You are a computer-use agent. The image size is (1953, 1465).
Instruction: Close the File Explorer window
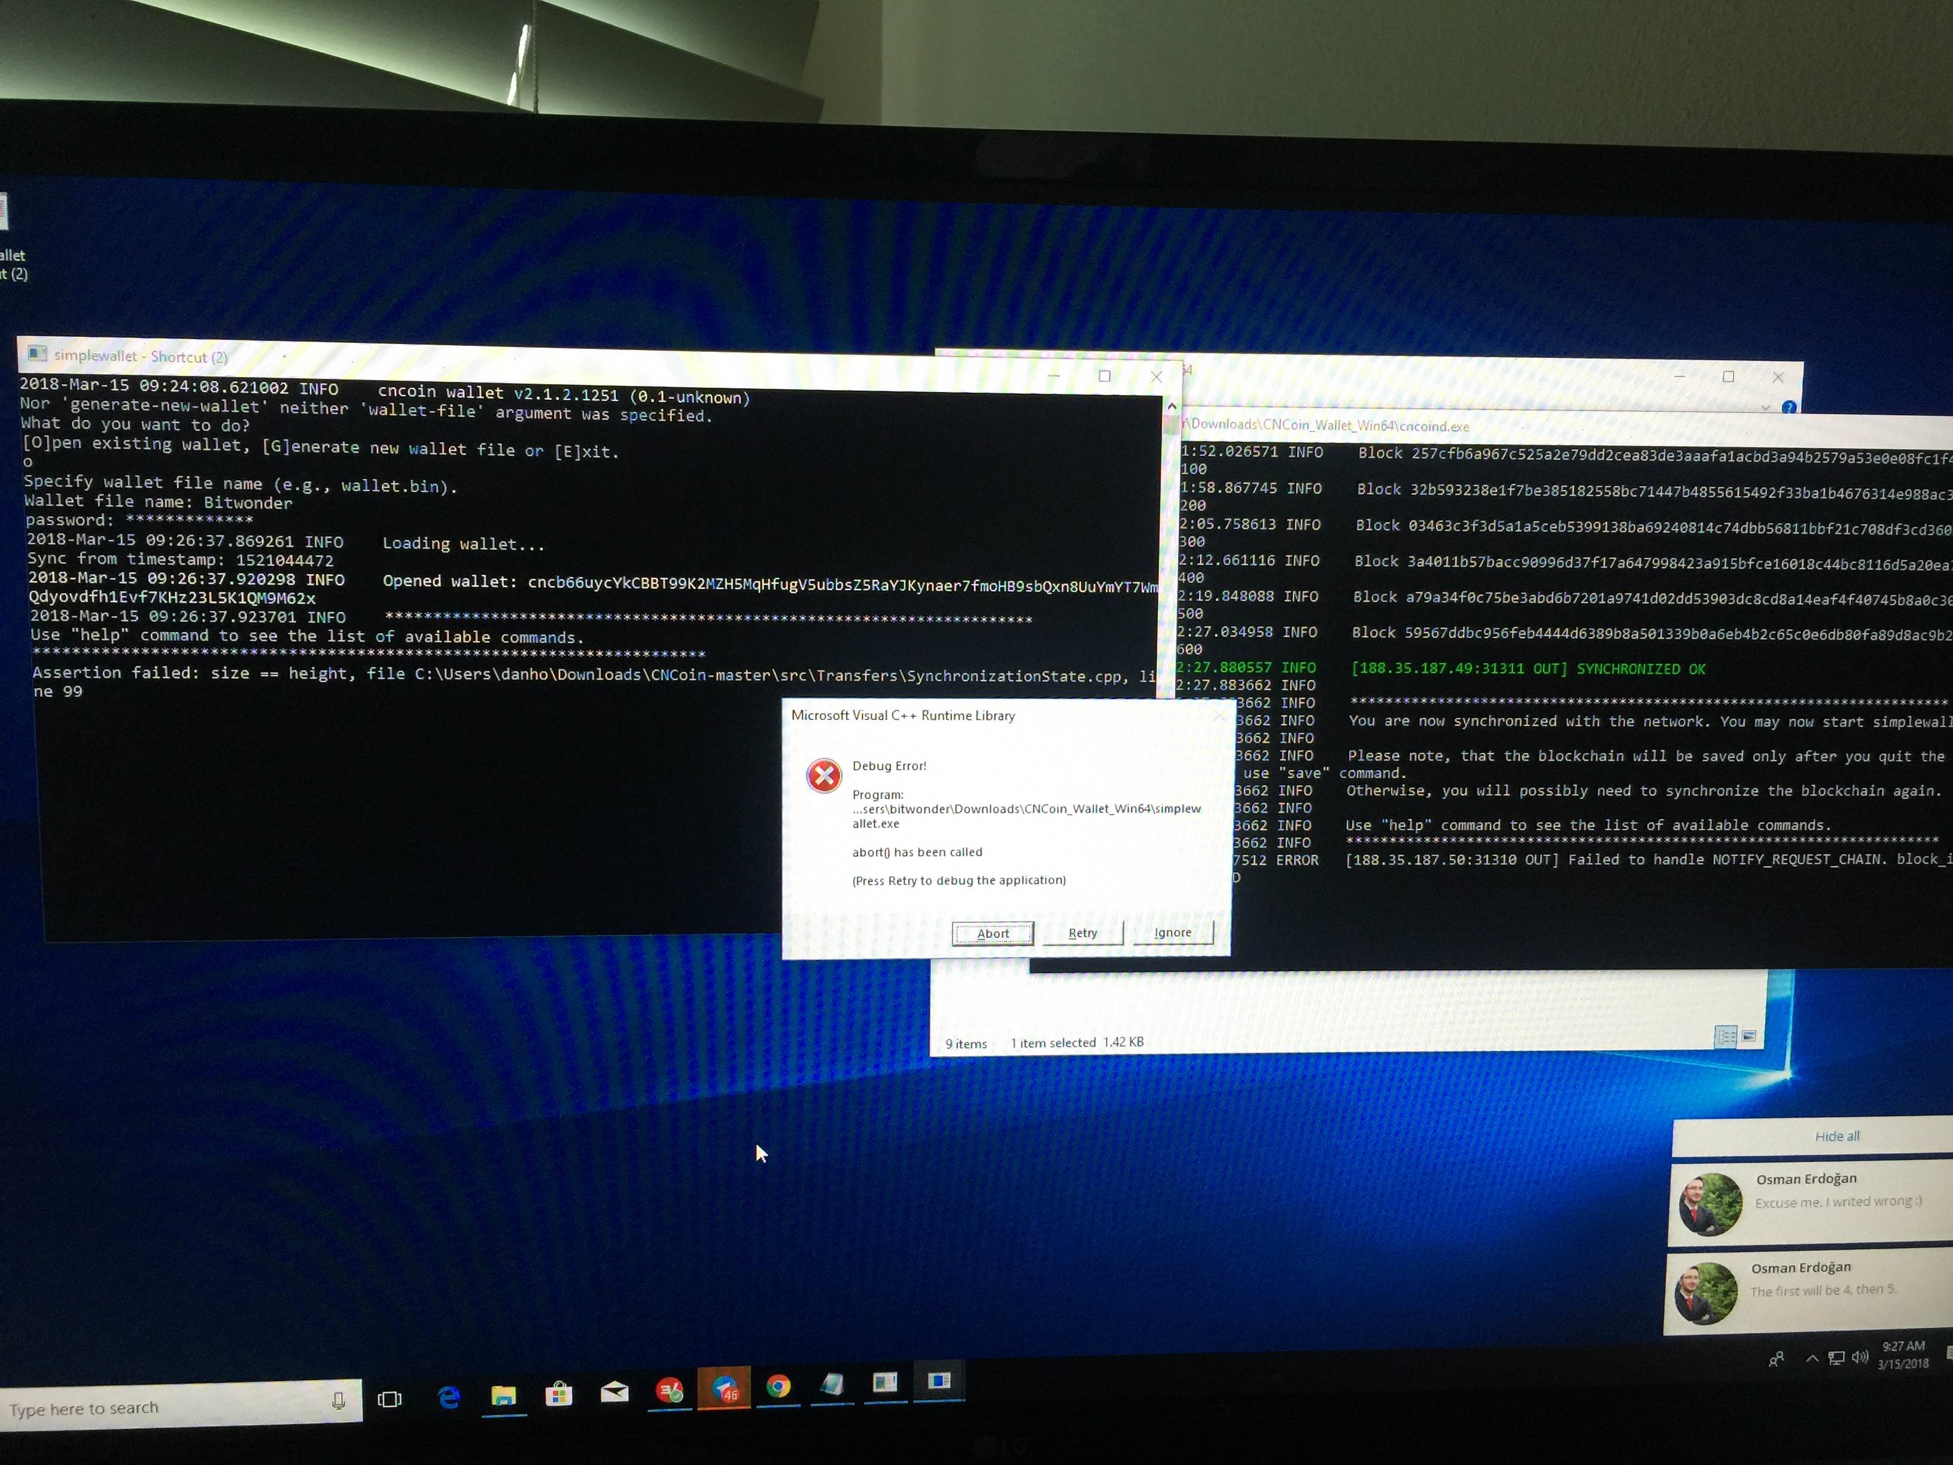(x=1777, y=378)
